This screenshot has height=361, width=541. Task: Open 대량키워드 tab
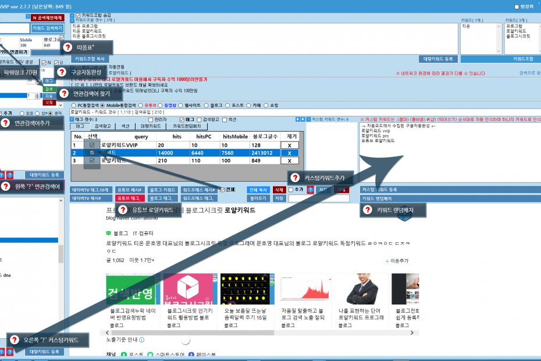click(151, 126)
